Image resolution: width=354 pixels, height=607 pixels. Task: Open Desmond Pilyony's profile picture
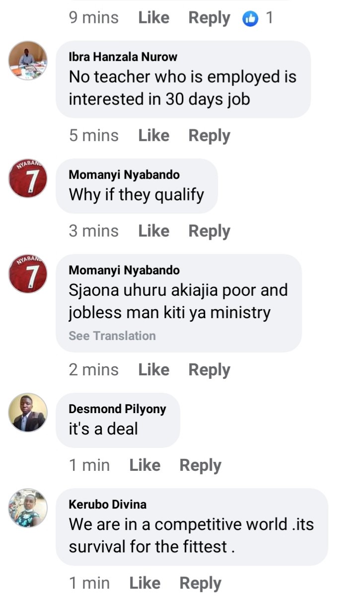(28, 413)
